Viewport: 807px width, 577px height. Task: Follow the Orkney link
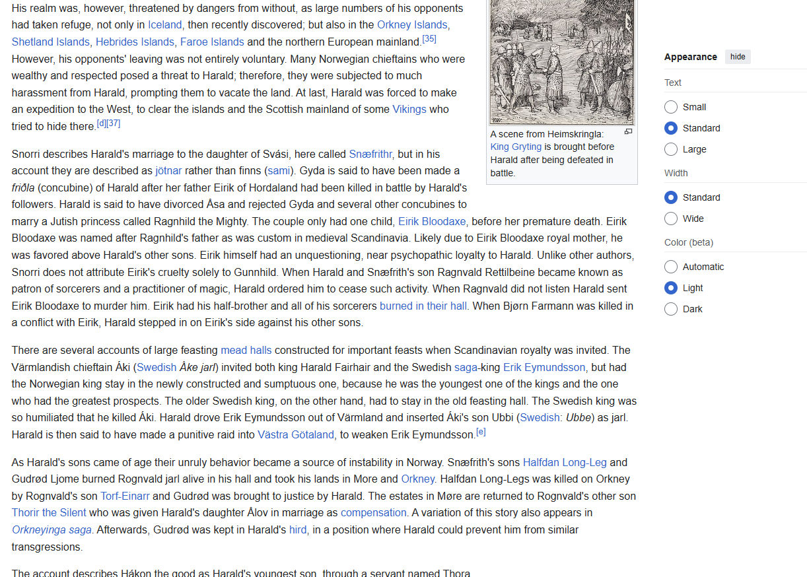[418, 479]
